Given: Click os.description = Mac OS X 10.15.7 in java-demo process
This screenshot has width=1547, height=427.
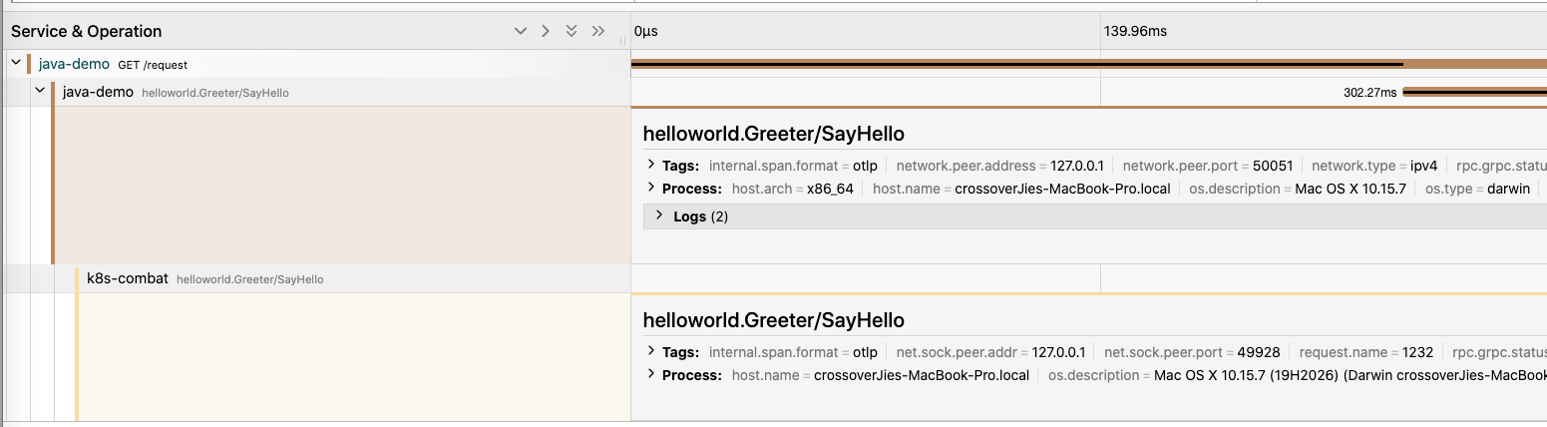Looking at the screenshot, I should [1298, 188].
